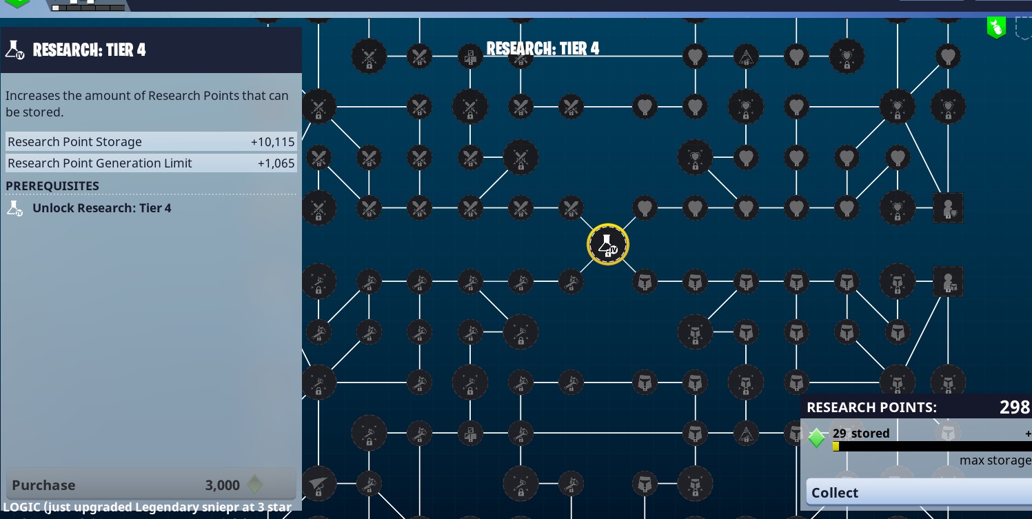Click the locked pyramid node among armor nodes
The image size is (1032, 519).
745,434
